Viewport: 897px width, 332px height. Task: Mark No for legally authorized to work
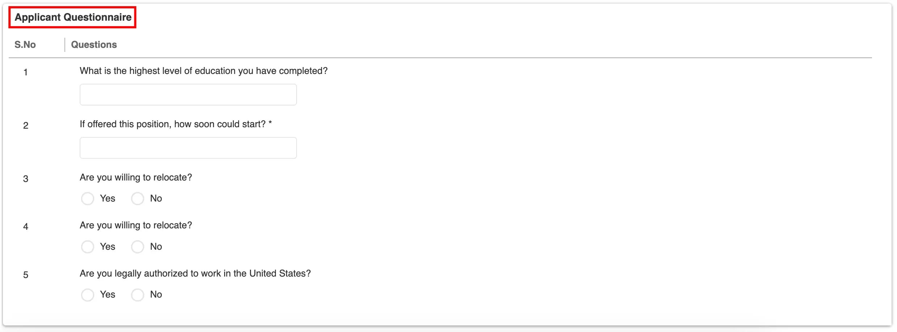[138, 295]
